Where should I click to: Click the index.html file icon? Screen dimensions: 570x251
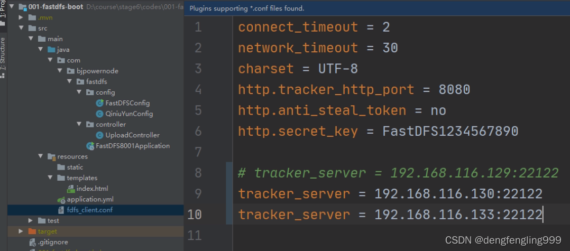pyautogui.click(x=71, y=189)
